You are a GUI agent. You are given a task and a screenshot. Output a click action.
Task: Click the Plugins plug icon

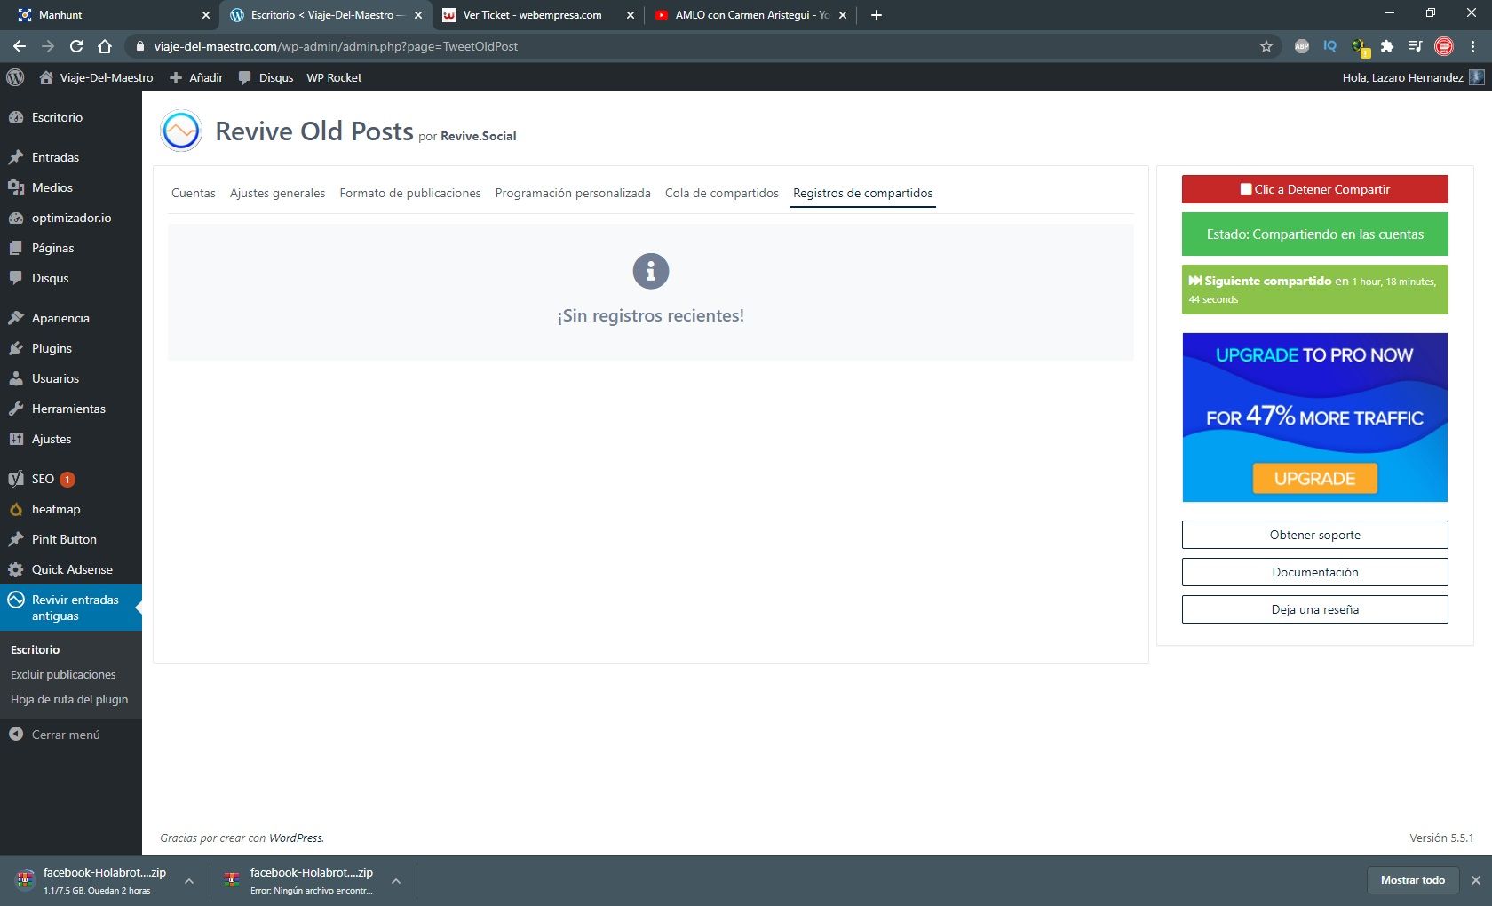coord(15,348)
